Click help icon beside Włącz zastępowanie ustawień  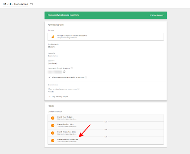tap(86, 77)
